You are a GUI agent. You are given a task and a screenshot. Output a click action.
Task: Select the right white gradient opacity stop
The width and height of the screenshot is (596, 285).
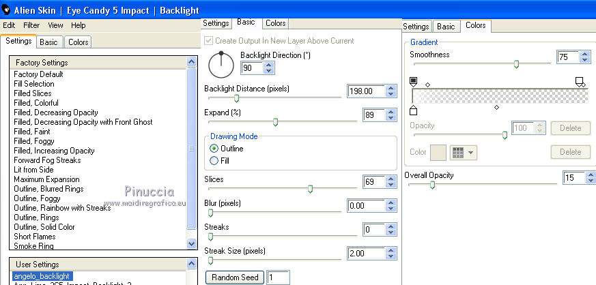580,82
